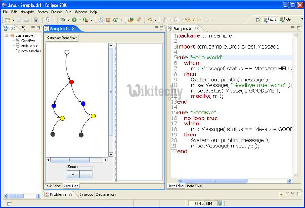Screen dimensions: 305x208
Task: Open the File menu
Action: click(x=5, y=12)
